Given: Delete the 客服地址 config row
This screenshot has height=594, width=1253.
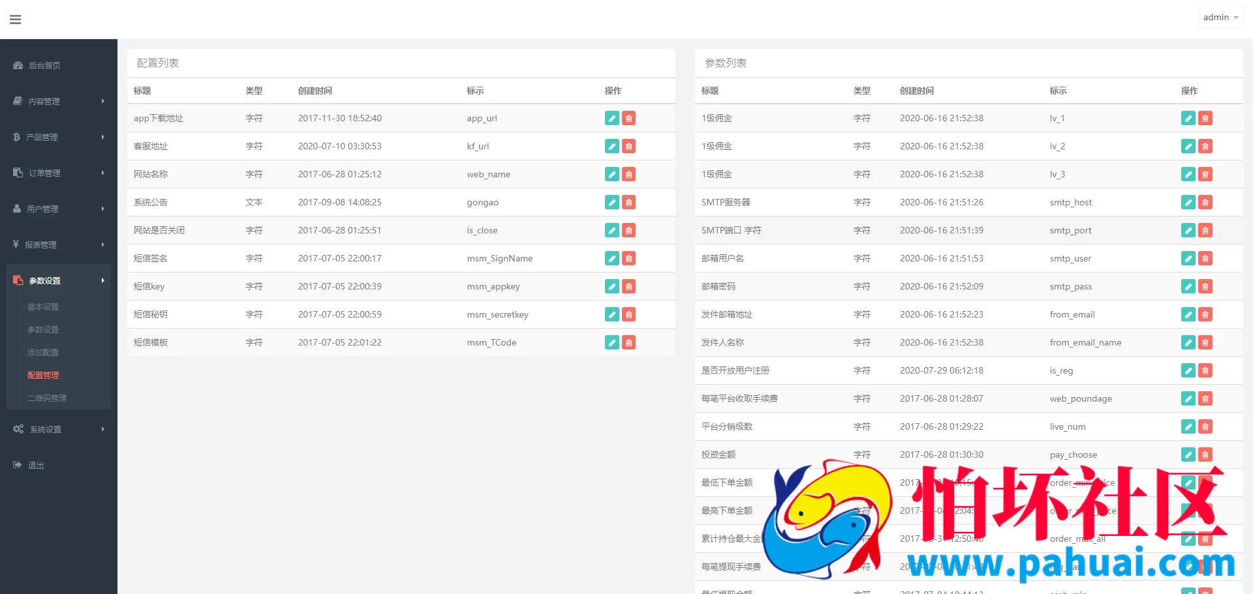Looking at the screenshot, I should point(628,146).
